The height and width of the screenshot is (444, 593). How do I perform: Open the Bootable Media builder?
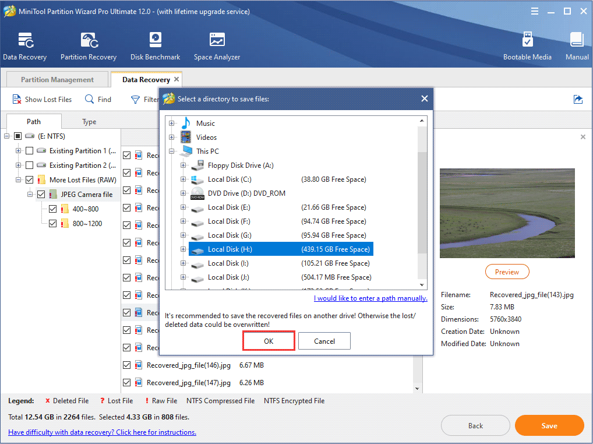point(527,41)
